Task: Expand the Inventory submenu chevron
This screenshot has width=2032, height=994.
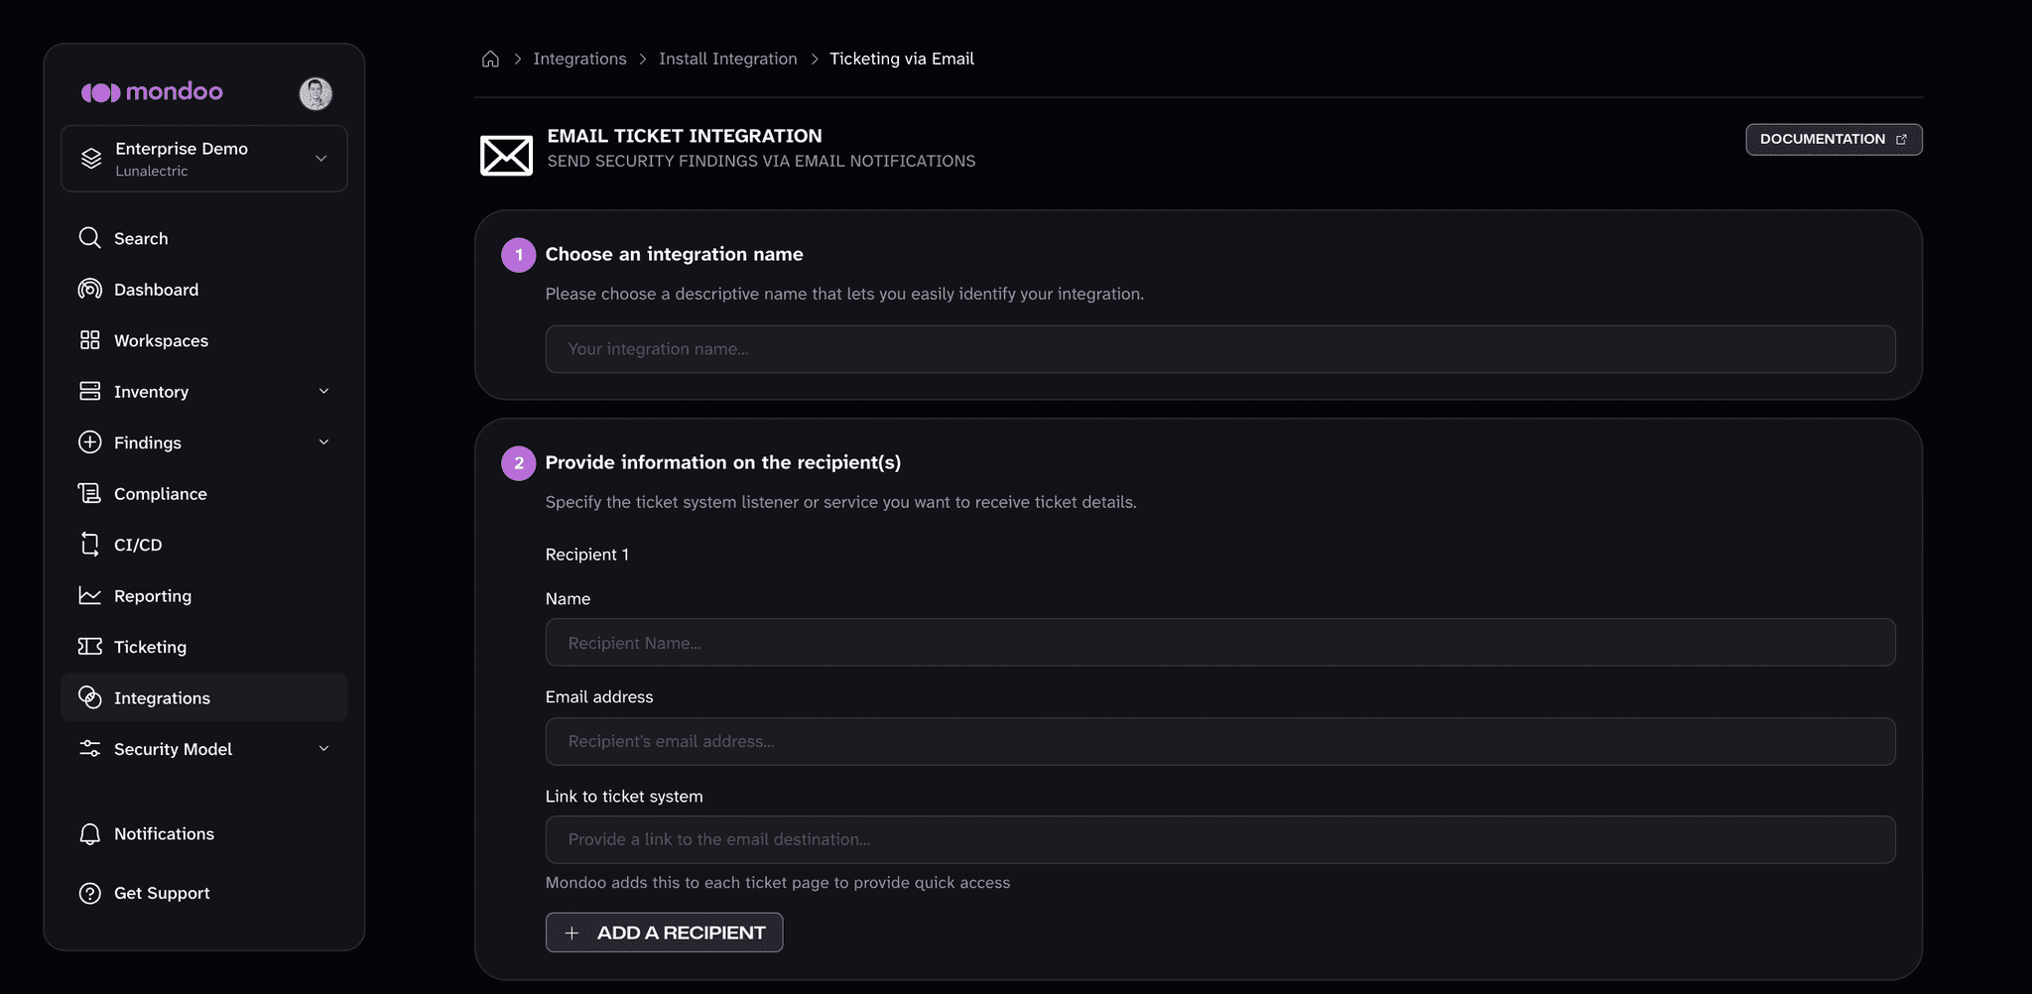Action: [x=323, y=391]
